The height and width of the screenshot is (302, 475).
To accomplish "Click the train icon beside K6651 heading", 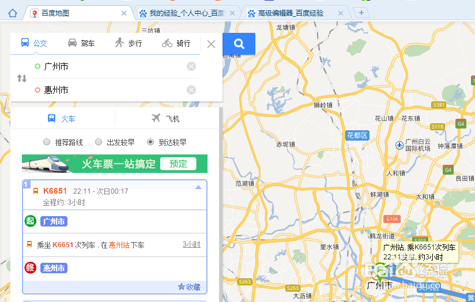I will 36,191.
